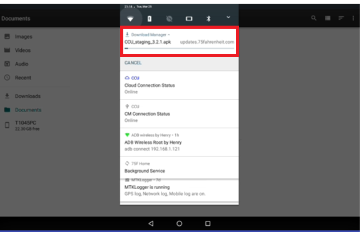Click adb connect 192.168.1.121 text

(152, 149)
